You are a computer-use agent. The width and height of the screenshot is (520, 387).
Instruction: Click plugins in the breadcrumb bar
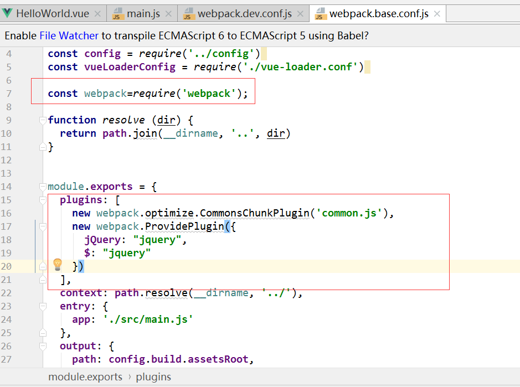[153, 376]
